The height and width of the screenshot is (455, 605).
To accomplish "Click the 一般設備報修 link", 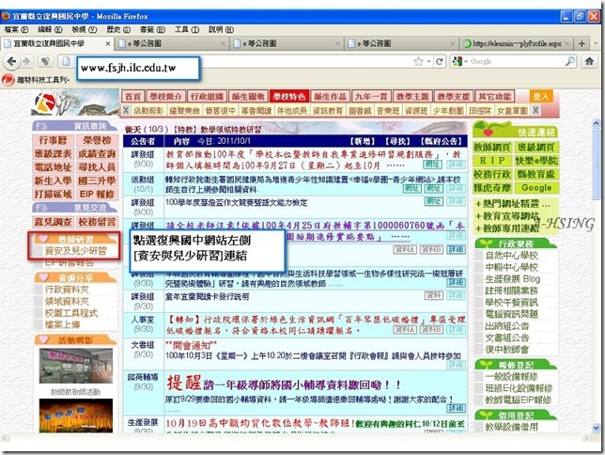I will click(512, 377).
